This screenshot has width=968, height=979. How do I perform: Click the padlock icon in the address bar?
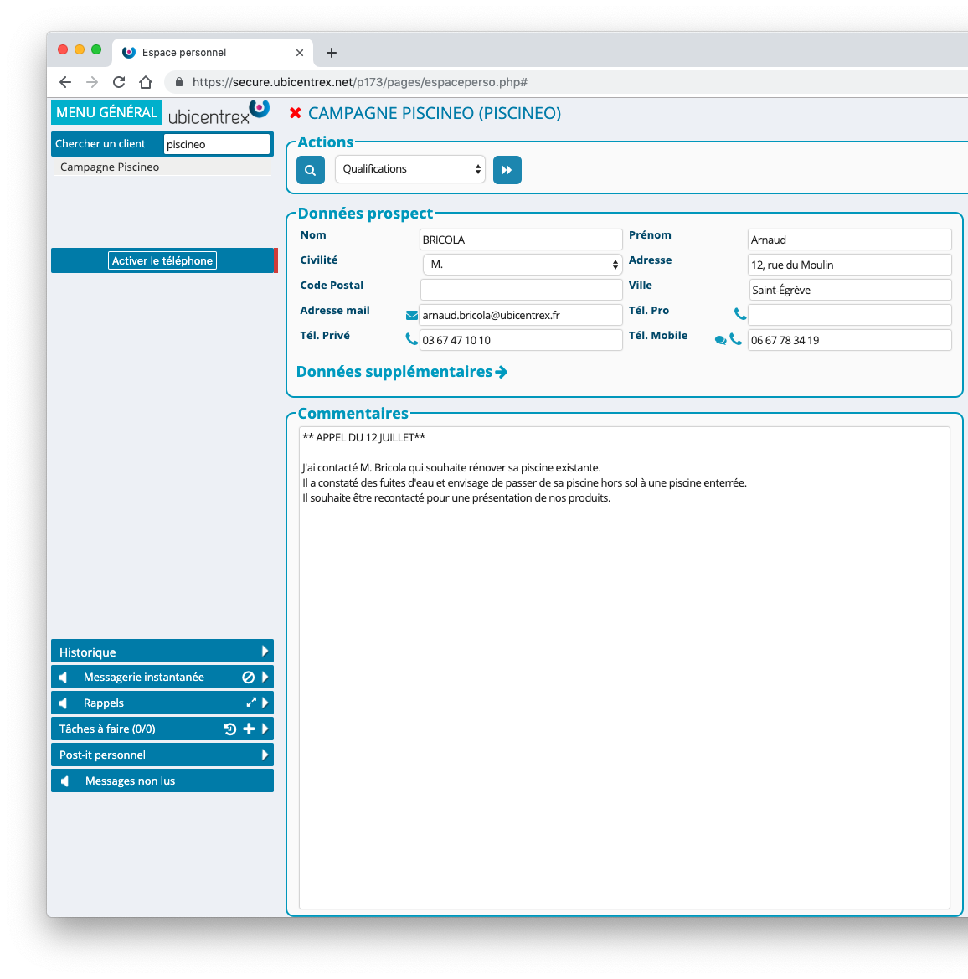pos(179,82)
